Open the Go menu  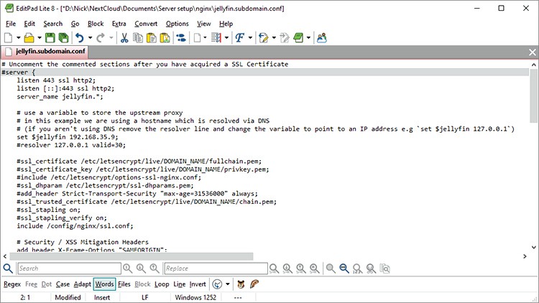tap(75, 24)
